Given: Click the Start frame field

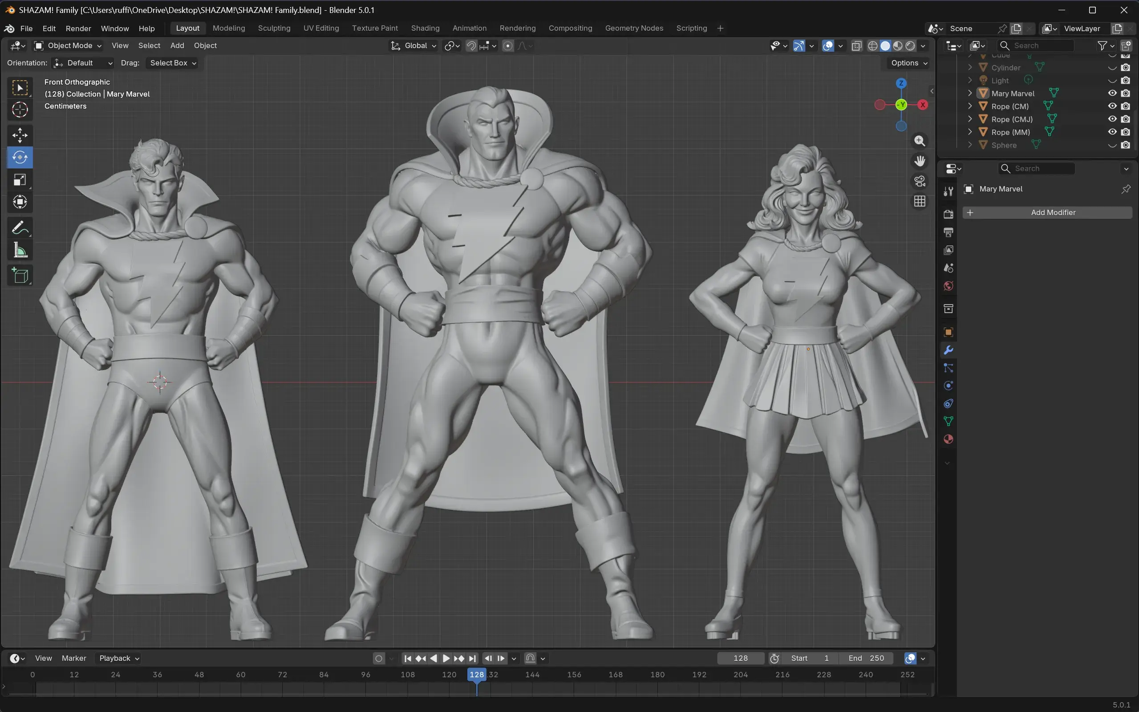Looking at the screenshot, I should (810, 658).
